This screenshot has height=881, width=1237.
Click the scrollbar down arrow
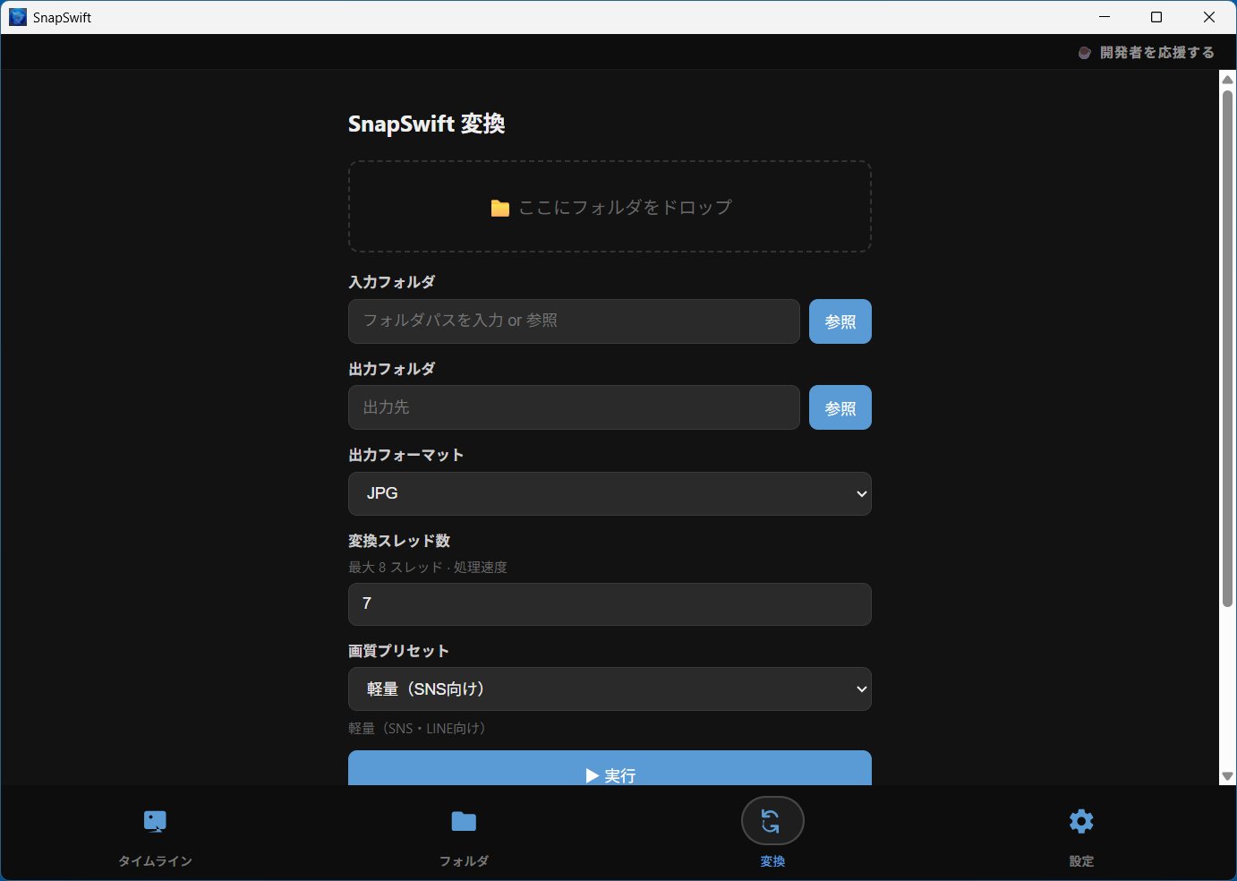[x=1227, y=776]
